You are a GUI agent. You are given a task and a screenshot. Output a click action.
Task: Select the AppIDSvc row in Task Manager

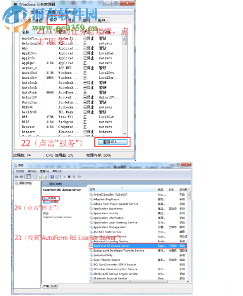point(71,53)
